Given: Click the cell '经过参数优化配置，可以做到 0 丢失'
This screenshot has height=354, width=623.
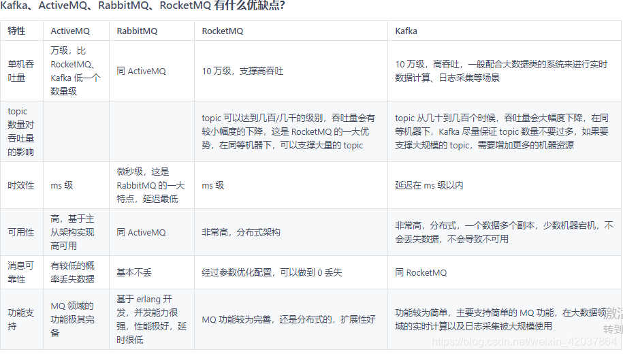Looking at the screenshot, I should 291,272.
